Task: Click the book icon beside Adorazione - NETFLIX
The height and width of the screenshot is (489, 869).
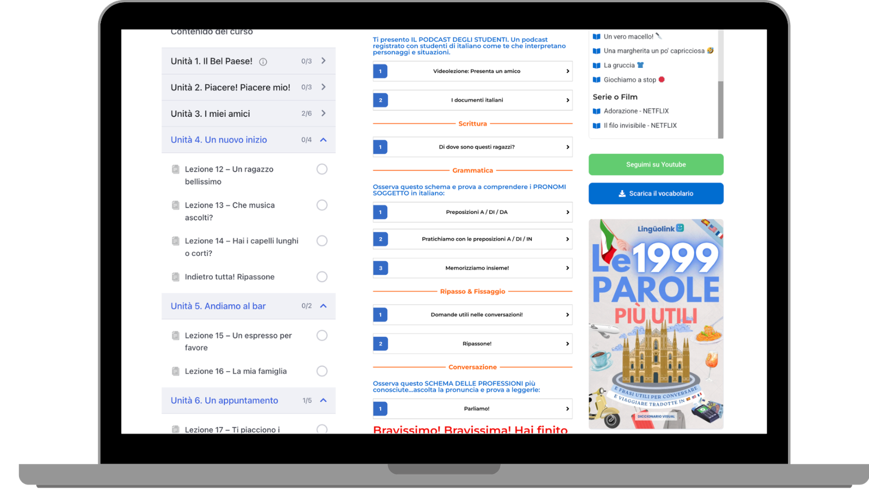Action: pyautogui.click(x=596, y=111)
